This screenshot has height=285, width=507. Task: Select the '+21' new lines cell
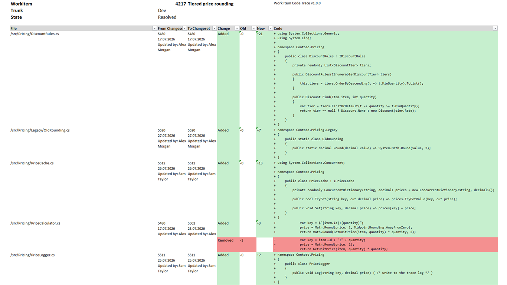[x=264, y=79]
